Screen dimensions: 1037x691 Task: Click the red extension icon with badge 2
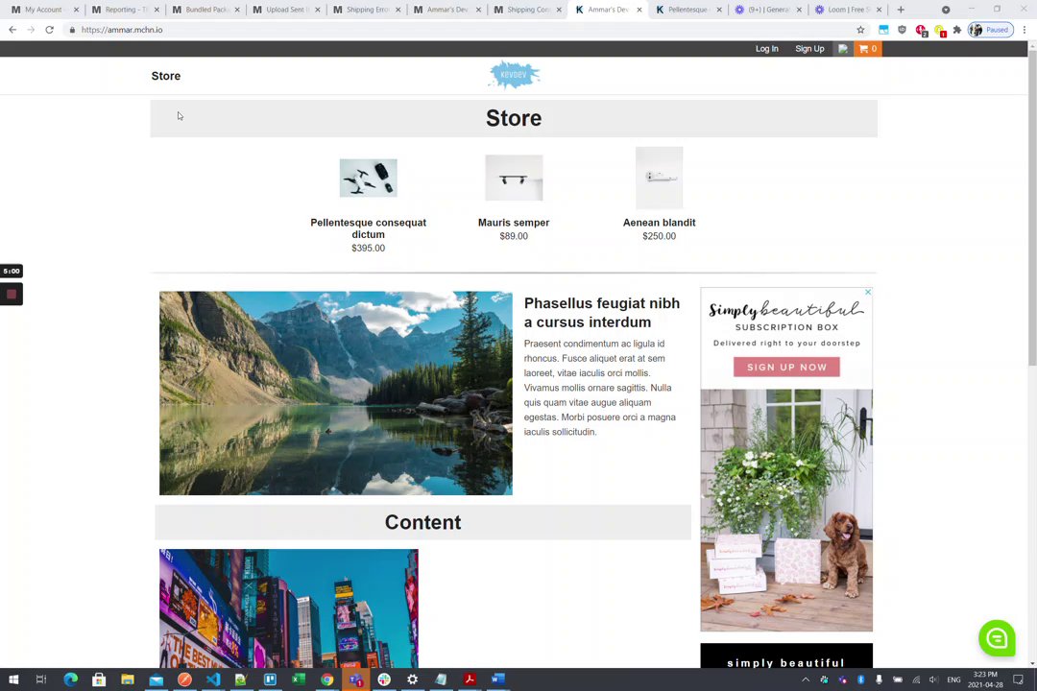[x=921, y=31]
